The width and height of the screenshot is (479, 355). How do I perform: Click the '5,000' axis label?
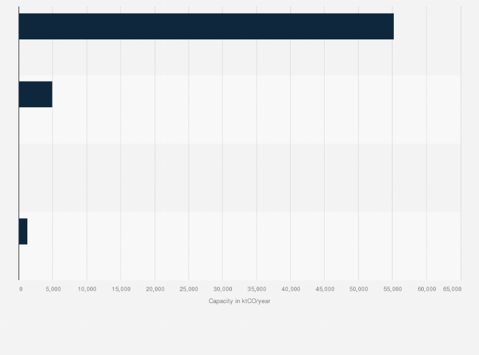(x=53, y=289)
